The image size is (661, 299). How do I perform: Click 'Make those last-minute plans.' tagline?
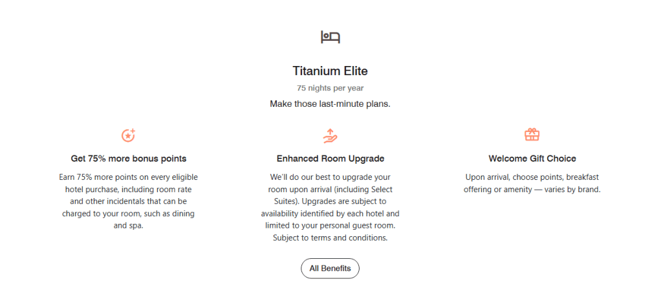pyautogui.click(x=330, y=104)
